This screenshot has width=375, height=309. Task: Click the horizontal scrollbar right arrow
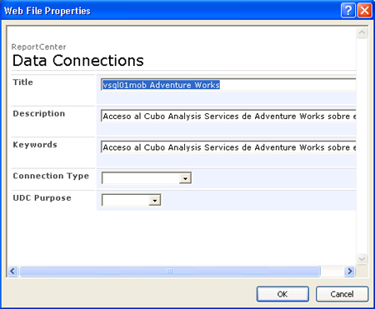350,271
